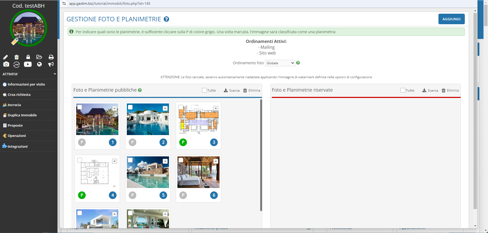Image resolution: width=488 pixels, height=233 pixels.
Task: Check the Tutte box for public photos
Action: tap(204, 90)
